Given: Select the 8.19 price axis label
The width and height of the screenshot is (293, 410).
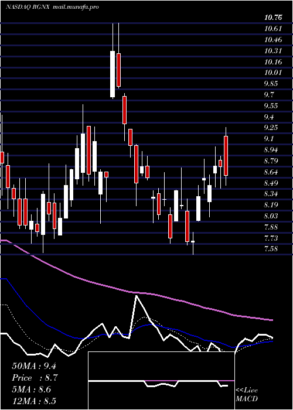Looking at the screenshot, I should [271, 205].
